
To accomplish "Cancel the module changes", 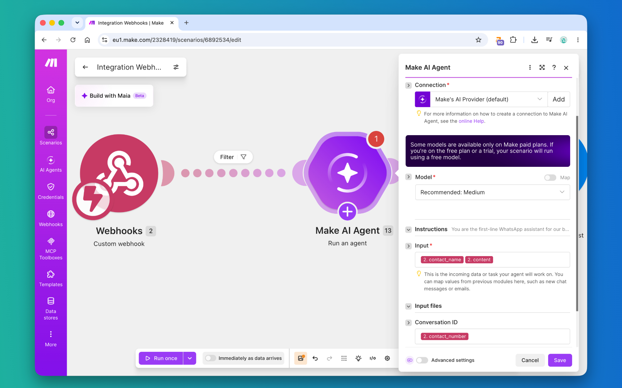I will tap(530, 360).
